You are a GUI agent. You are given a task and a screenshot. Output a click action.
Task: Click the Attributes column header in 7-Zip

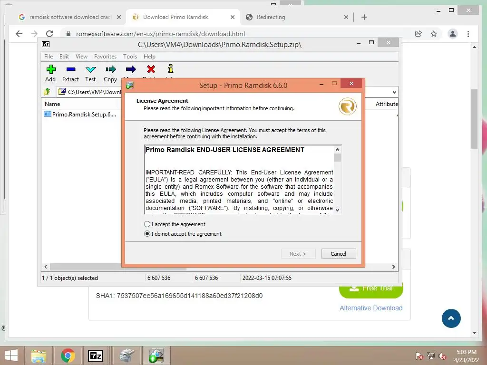[x=386, y=104]
